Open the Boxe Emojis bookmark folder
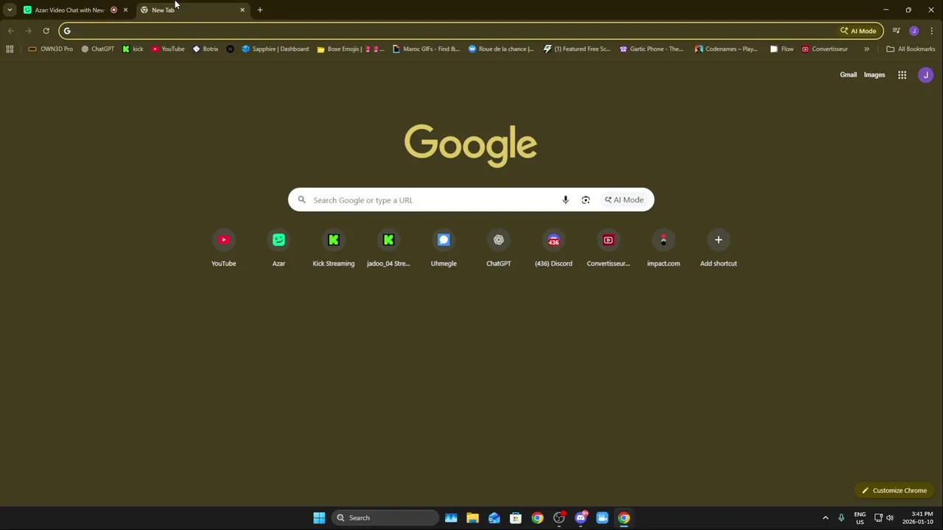The width and height of the screenshot is (943, 530). [351, 49]
